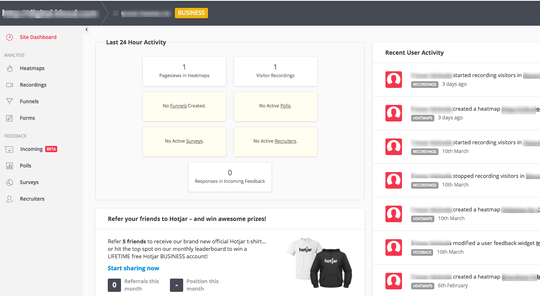540x296 pixels.
Task: Click the Funnels filter icon
Action: tap(10, 102)
